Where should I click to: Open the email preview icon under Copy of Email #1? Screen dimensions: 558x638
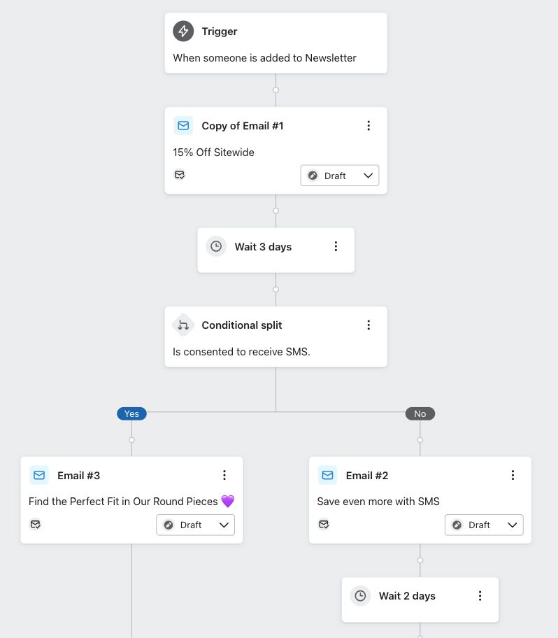coord(180,175)
